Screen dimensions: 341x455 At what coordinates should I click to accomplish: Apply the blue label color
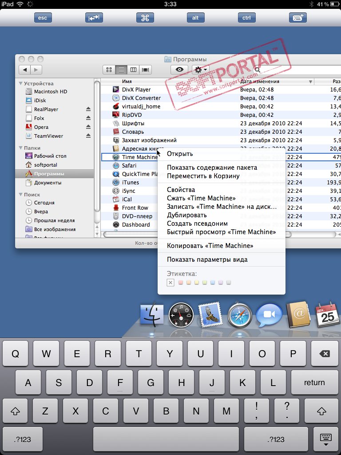[x=213, y=282]
